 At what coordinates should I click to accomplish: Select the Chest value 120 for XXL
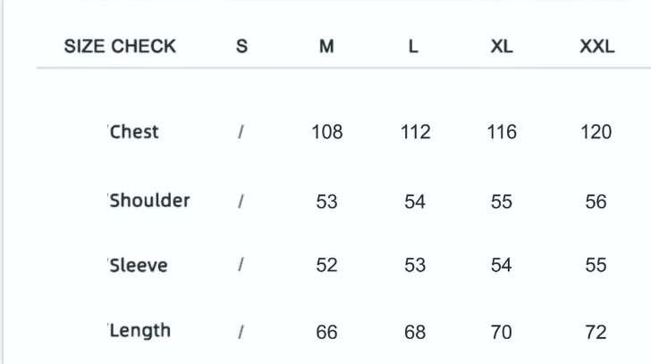pyautogui.click(x=596, y=133)
